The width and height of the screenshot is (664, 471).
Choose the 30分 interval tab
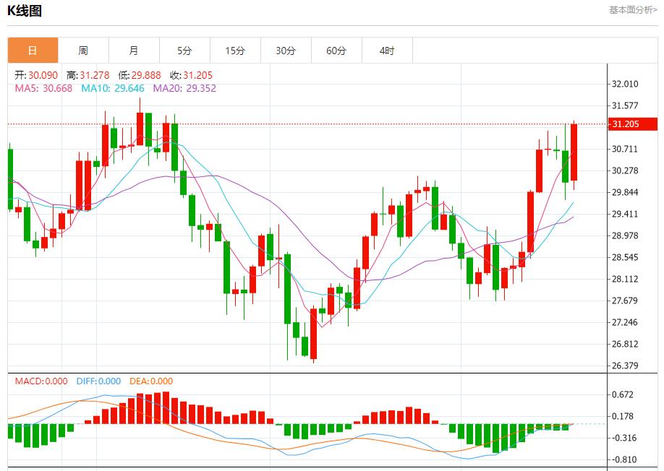pyautogui.click(x=286, y=51)
